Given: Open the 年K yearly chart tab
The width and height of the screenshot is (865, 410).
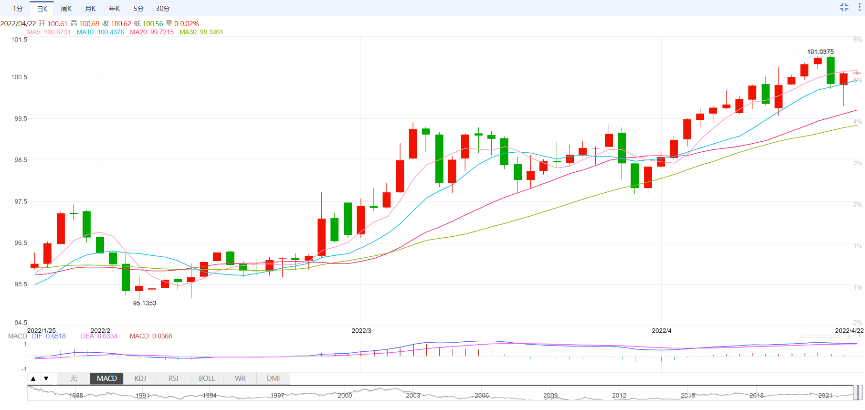Looking at the screenshot, I should [x=115, y=9].
